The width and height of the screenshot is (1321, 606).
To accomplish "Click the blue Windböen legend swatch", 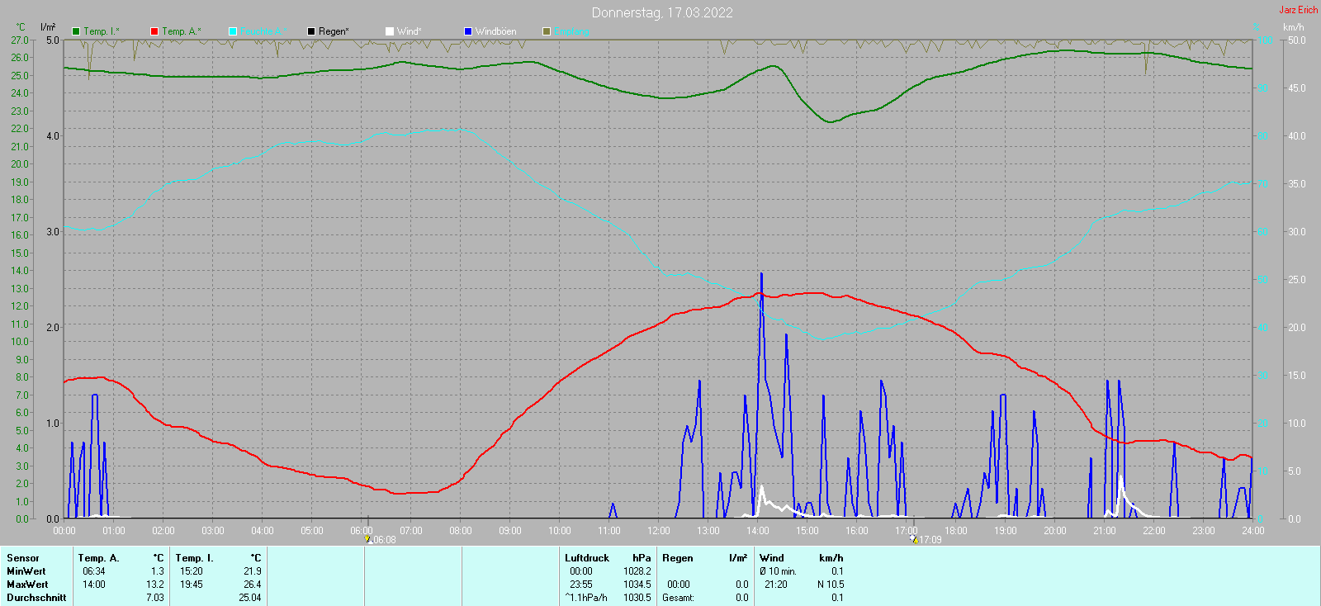I will (468, 31).
